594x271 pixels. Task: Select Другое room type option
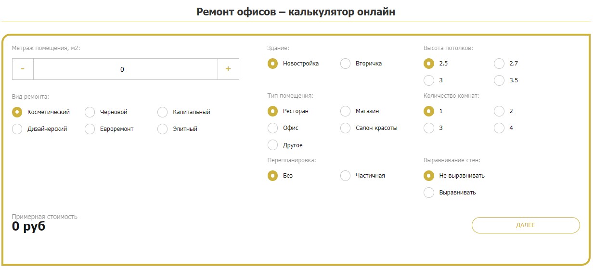point(273,145)
